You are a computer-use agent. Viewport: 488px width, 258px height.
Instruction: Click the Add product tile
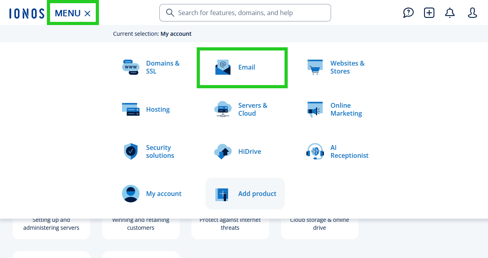(x=245, y=194)
